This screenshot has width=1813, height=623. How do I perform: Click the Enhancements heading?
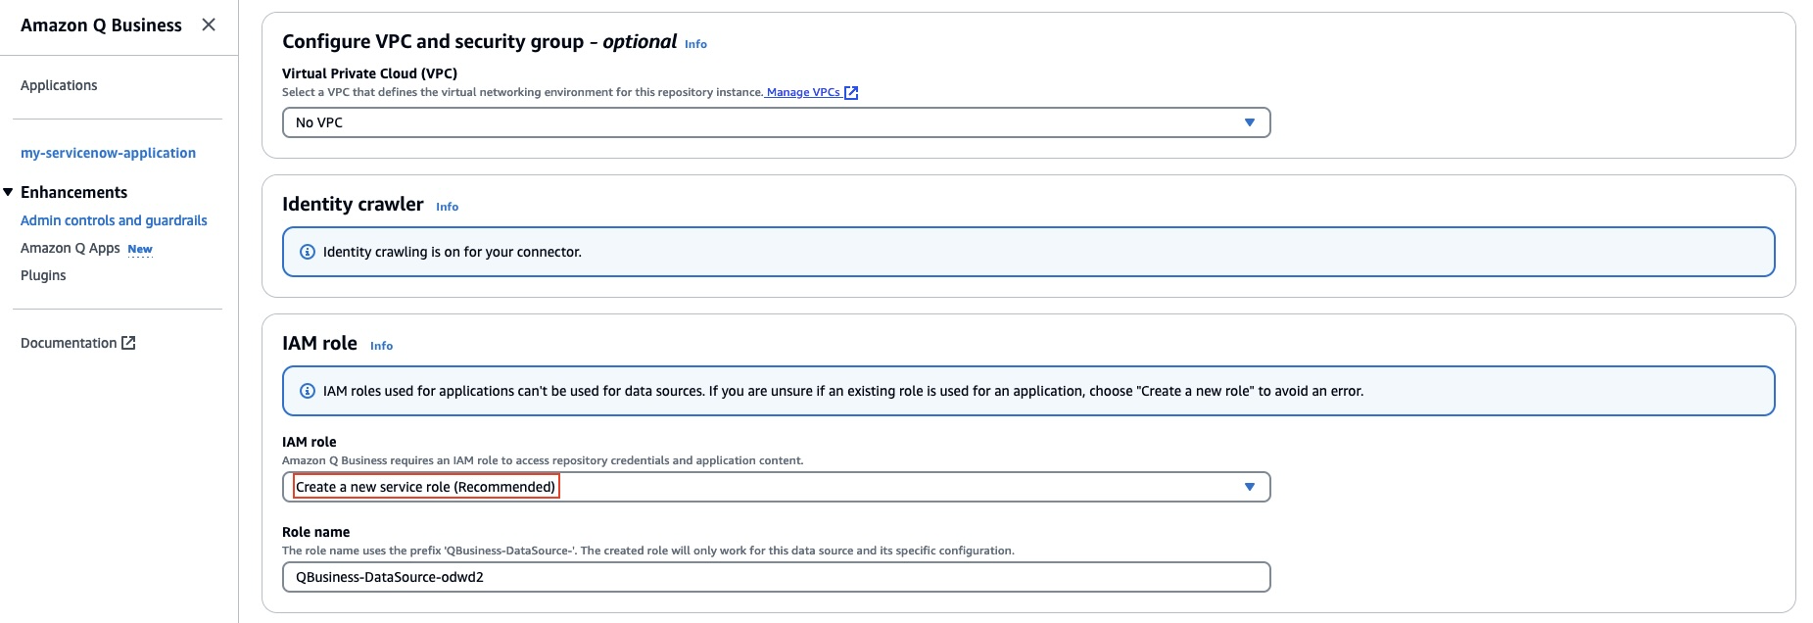pos(73,192)
